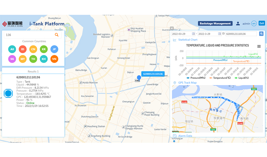Image resolution: width=267 pixels, height=157 pixels.
Task: Click the Time 2022/3/29 16:52:55 value
Action: pyautogui.click(x=36, y=106)
